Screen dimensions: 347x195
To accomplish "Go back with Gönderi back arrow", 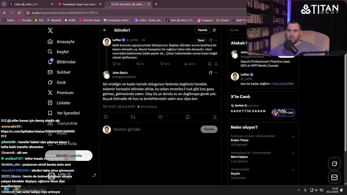I will pyautogui.click(x=105, y=30).
